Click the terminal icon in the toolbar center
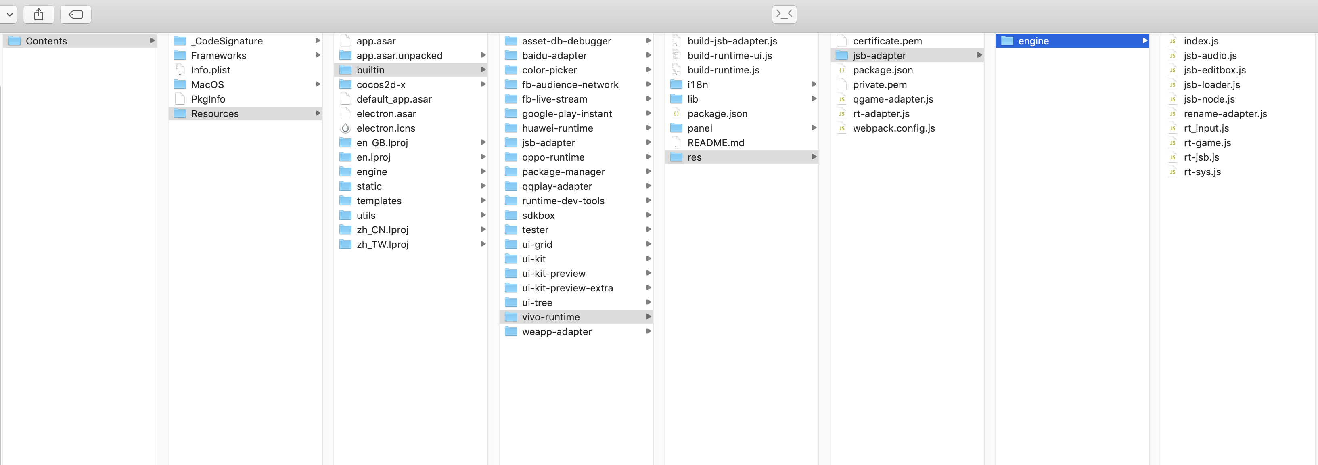This screenshot has width=1318, height=465. (x=784, y=14)
